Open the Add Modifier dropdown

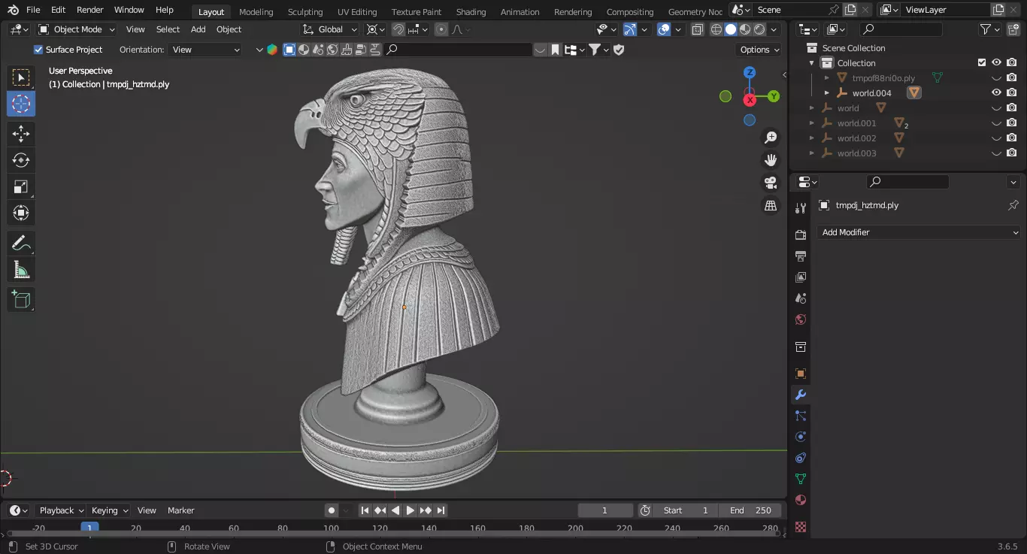point(919,232)
